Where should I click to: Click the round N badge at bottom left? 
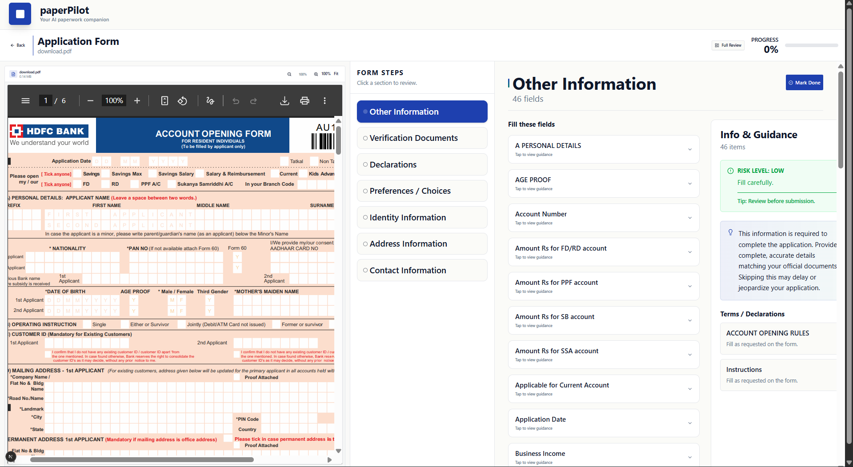pos(11,456)
